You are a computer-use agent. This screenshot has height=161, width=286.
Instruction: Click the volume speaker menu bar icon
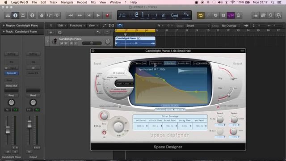(x=220, y=2)
